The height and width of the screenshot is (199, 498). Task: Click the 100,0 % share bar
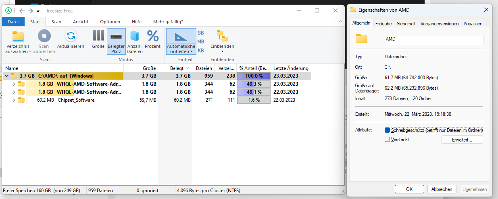tap(254, 76)
